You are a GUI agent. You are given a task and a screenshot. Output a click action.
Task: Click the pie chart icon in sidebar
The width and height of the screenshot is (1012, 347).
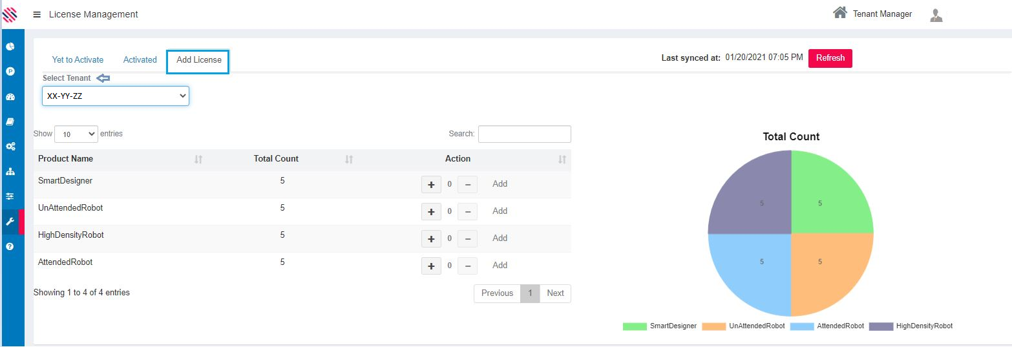(x=10, y=47)
